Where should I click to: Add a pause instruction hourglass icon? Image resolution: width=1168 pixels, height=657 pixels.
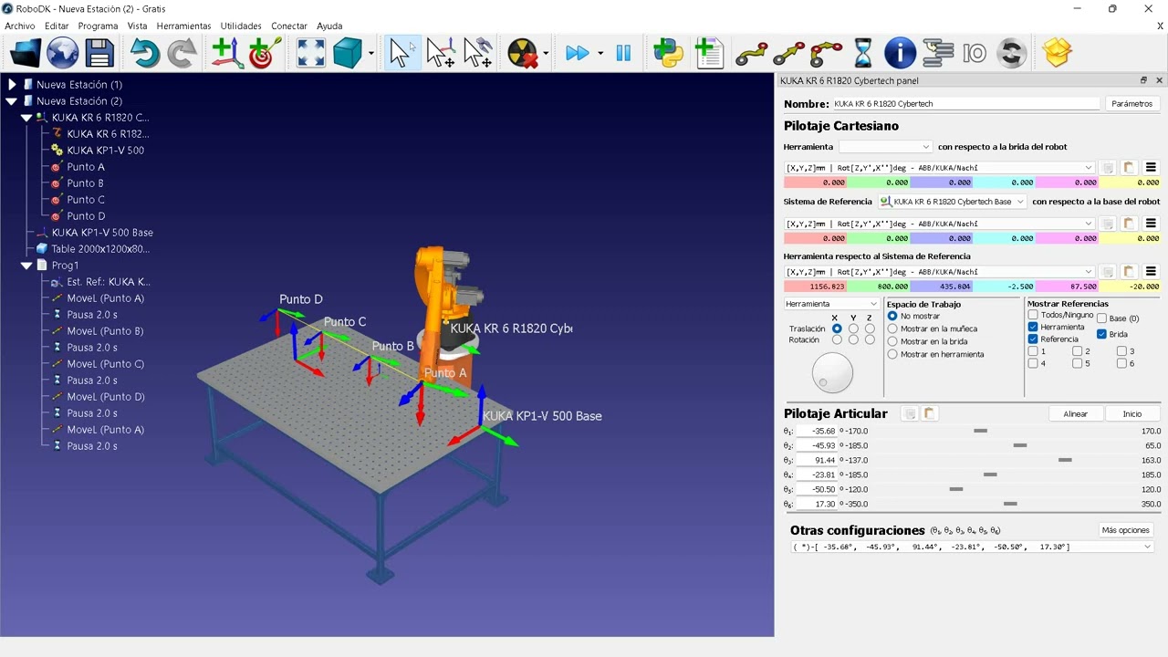coord(862,53)
